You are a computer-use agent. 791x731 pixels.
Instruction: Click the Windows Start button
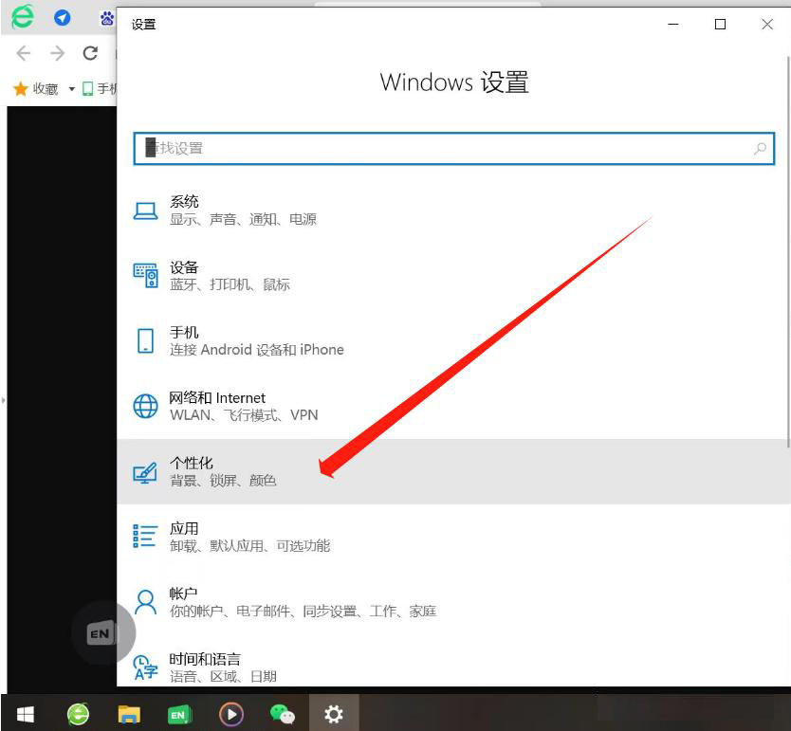pyautogui.click(x=25, y=714)
